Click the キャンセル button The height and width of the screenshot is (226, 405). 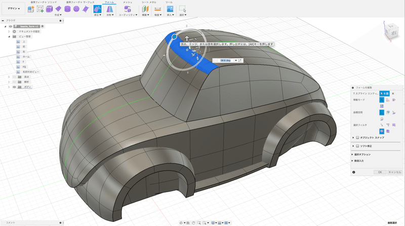394,172
